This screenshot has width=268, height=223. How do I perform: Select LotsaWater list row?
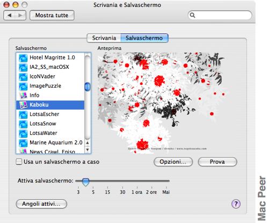50,133
